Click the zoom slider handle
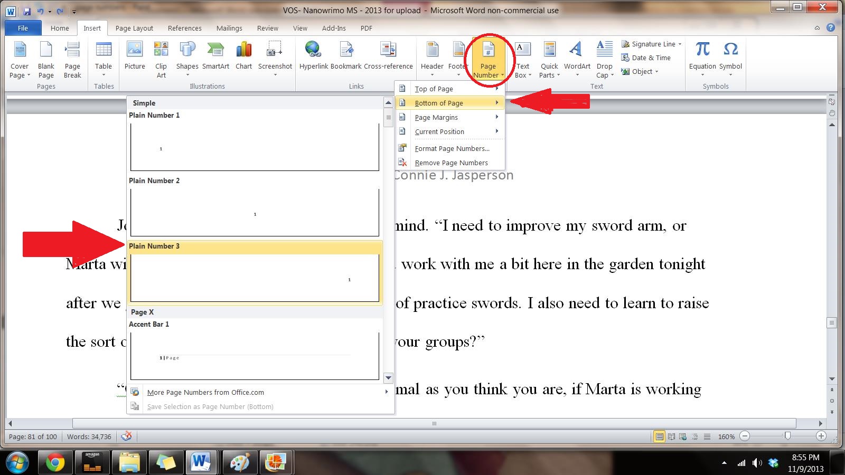The width and height of the screenshot is (845, 475). click(787, 436)
